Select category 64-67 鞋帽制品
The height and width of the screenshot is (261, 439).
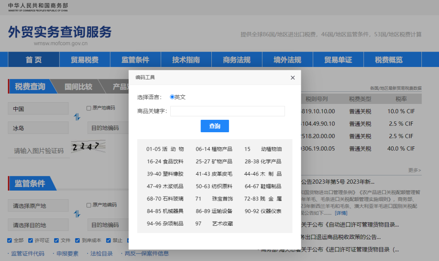pyautogui.click(x=263, y=186)
